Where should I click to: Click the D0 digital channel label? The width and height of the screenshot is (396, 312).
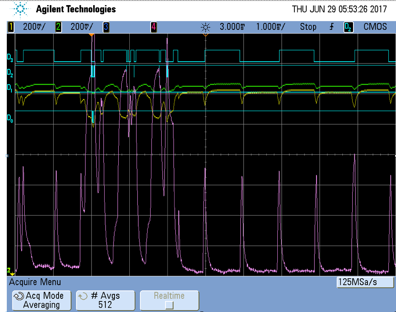tap(10, 118)
